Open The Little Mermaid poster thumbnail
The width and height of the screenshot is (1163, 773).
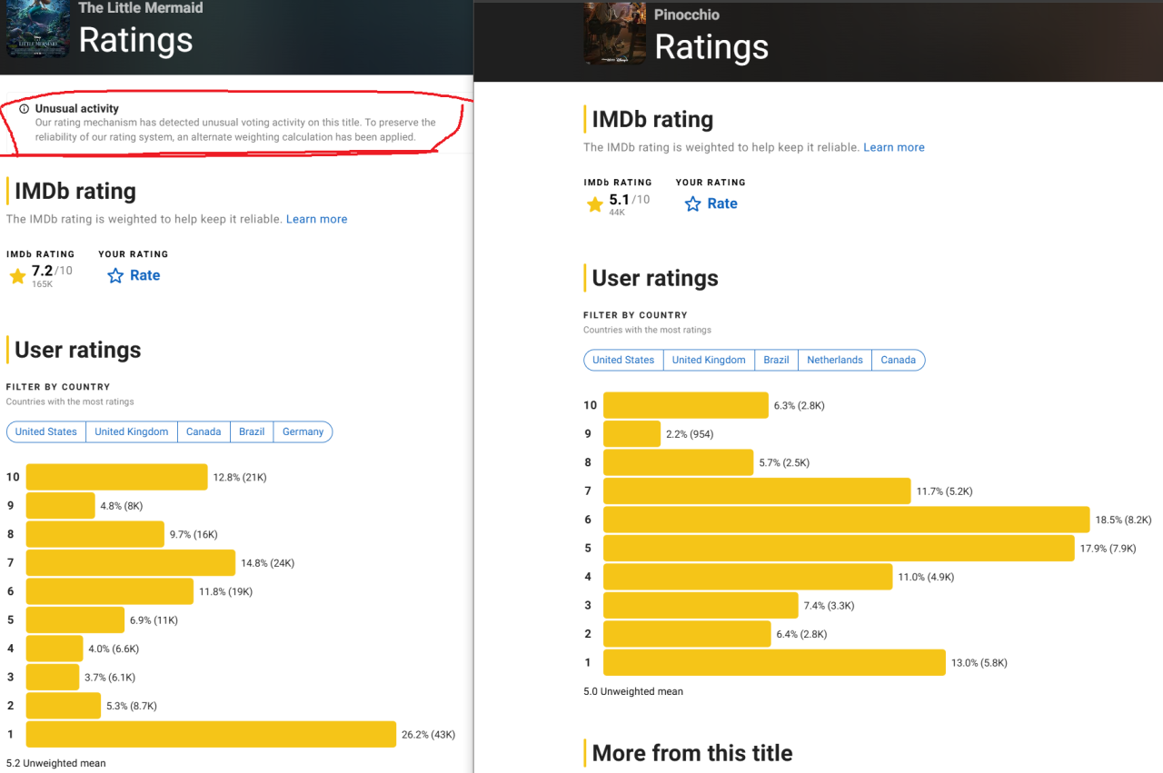coord(38,29)
